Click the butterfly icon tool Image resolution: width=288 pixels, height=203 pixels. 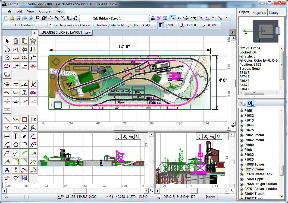tap(33, 41)
